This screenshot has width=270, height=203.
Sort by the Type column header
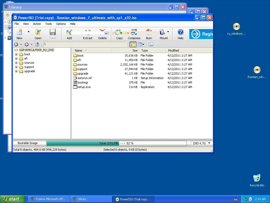click(153, 50)
